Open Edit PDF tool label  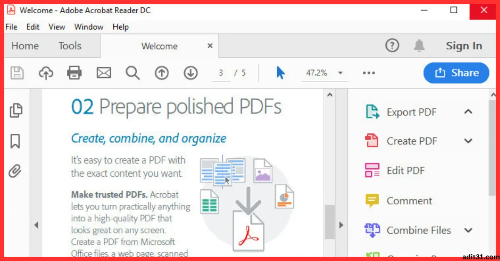tap(405, 171)
